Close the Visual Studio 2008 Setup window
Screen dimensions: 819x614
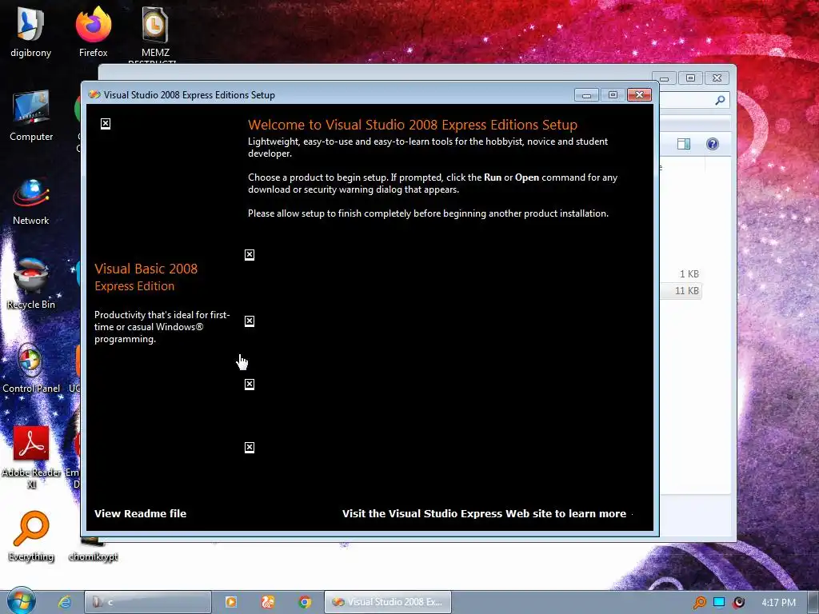(639, 94)
